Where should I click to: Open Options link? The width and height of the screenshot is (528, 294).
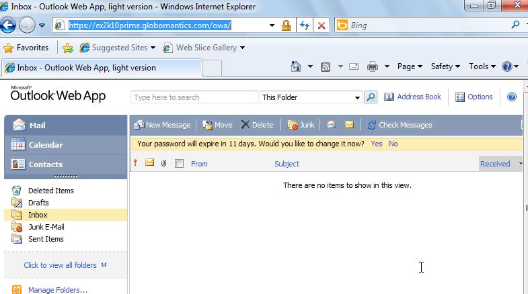click(x=474, y=97)
